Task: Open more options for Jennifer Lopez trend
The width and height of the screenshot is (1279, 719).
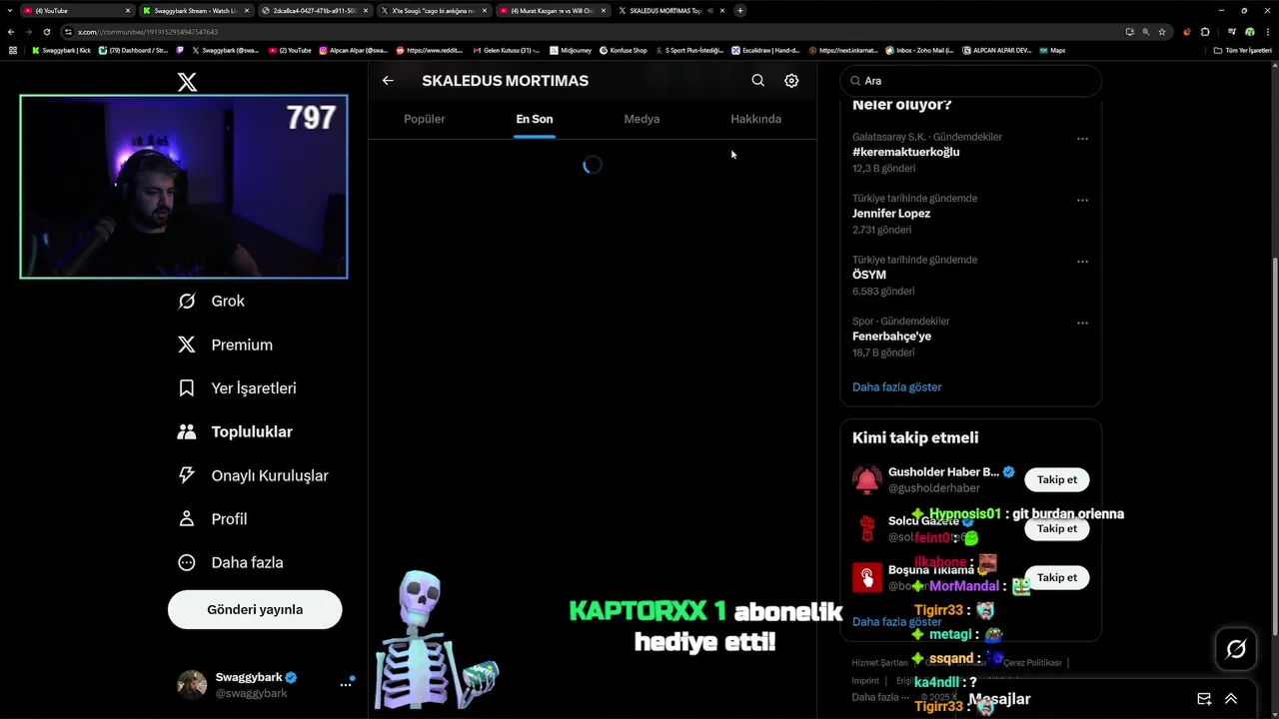Action: (x=1082, y=200)
